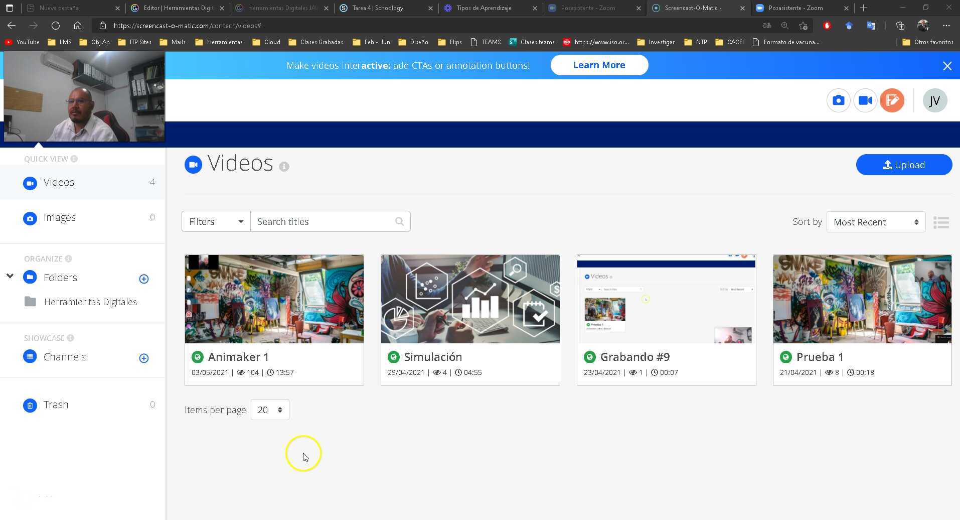Open the Channels showcase section

click(x=65, y=356)
